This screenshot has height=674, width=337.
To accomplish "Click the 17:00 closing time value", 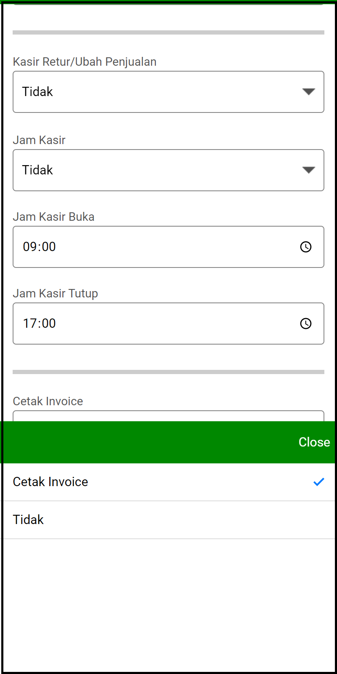I will point(40,324).
